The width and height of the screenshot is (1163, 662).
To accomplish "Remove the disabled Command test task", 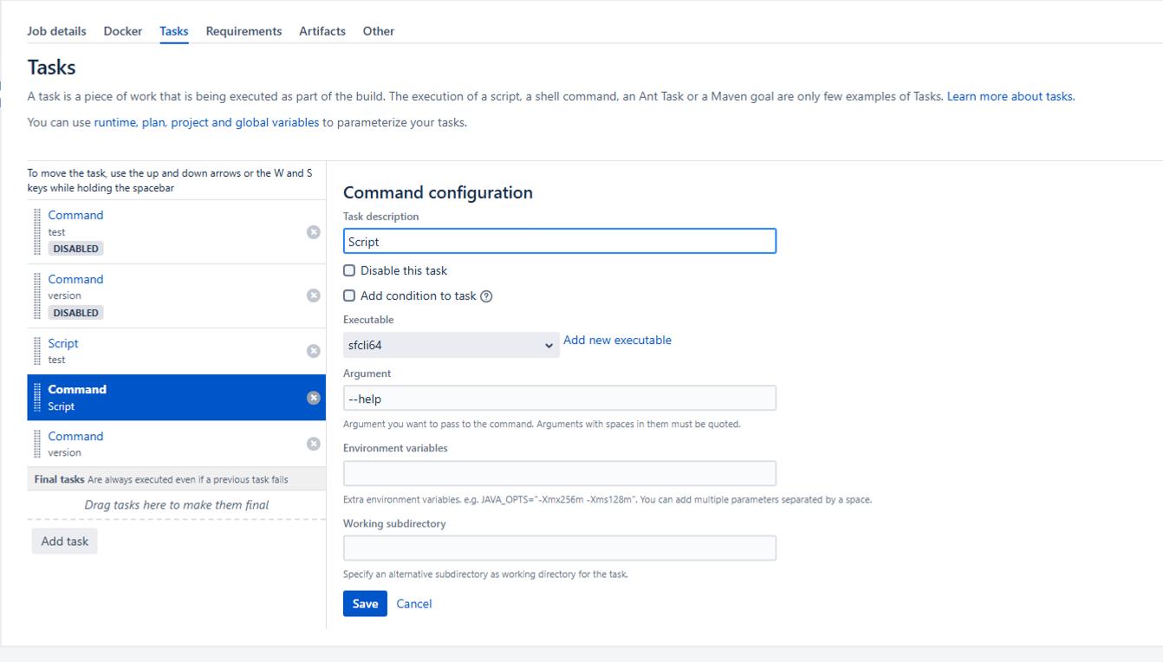I will [314, 232].
